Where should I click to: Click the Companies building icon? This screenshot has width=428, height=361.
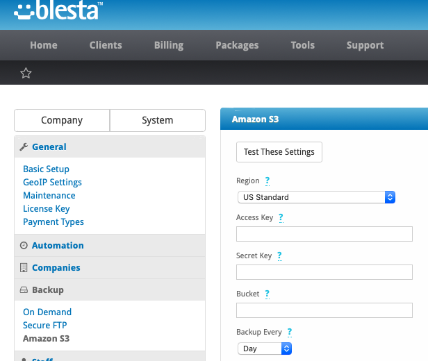coord(24,267)
